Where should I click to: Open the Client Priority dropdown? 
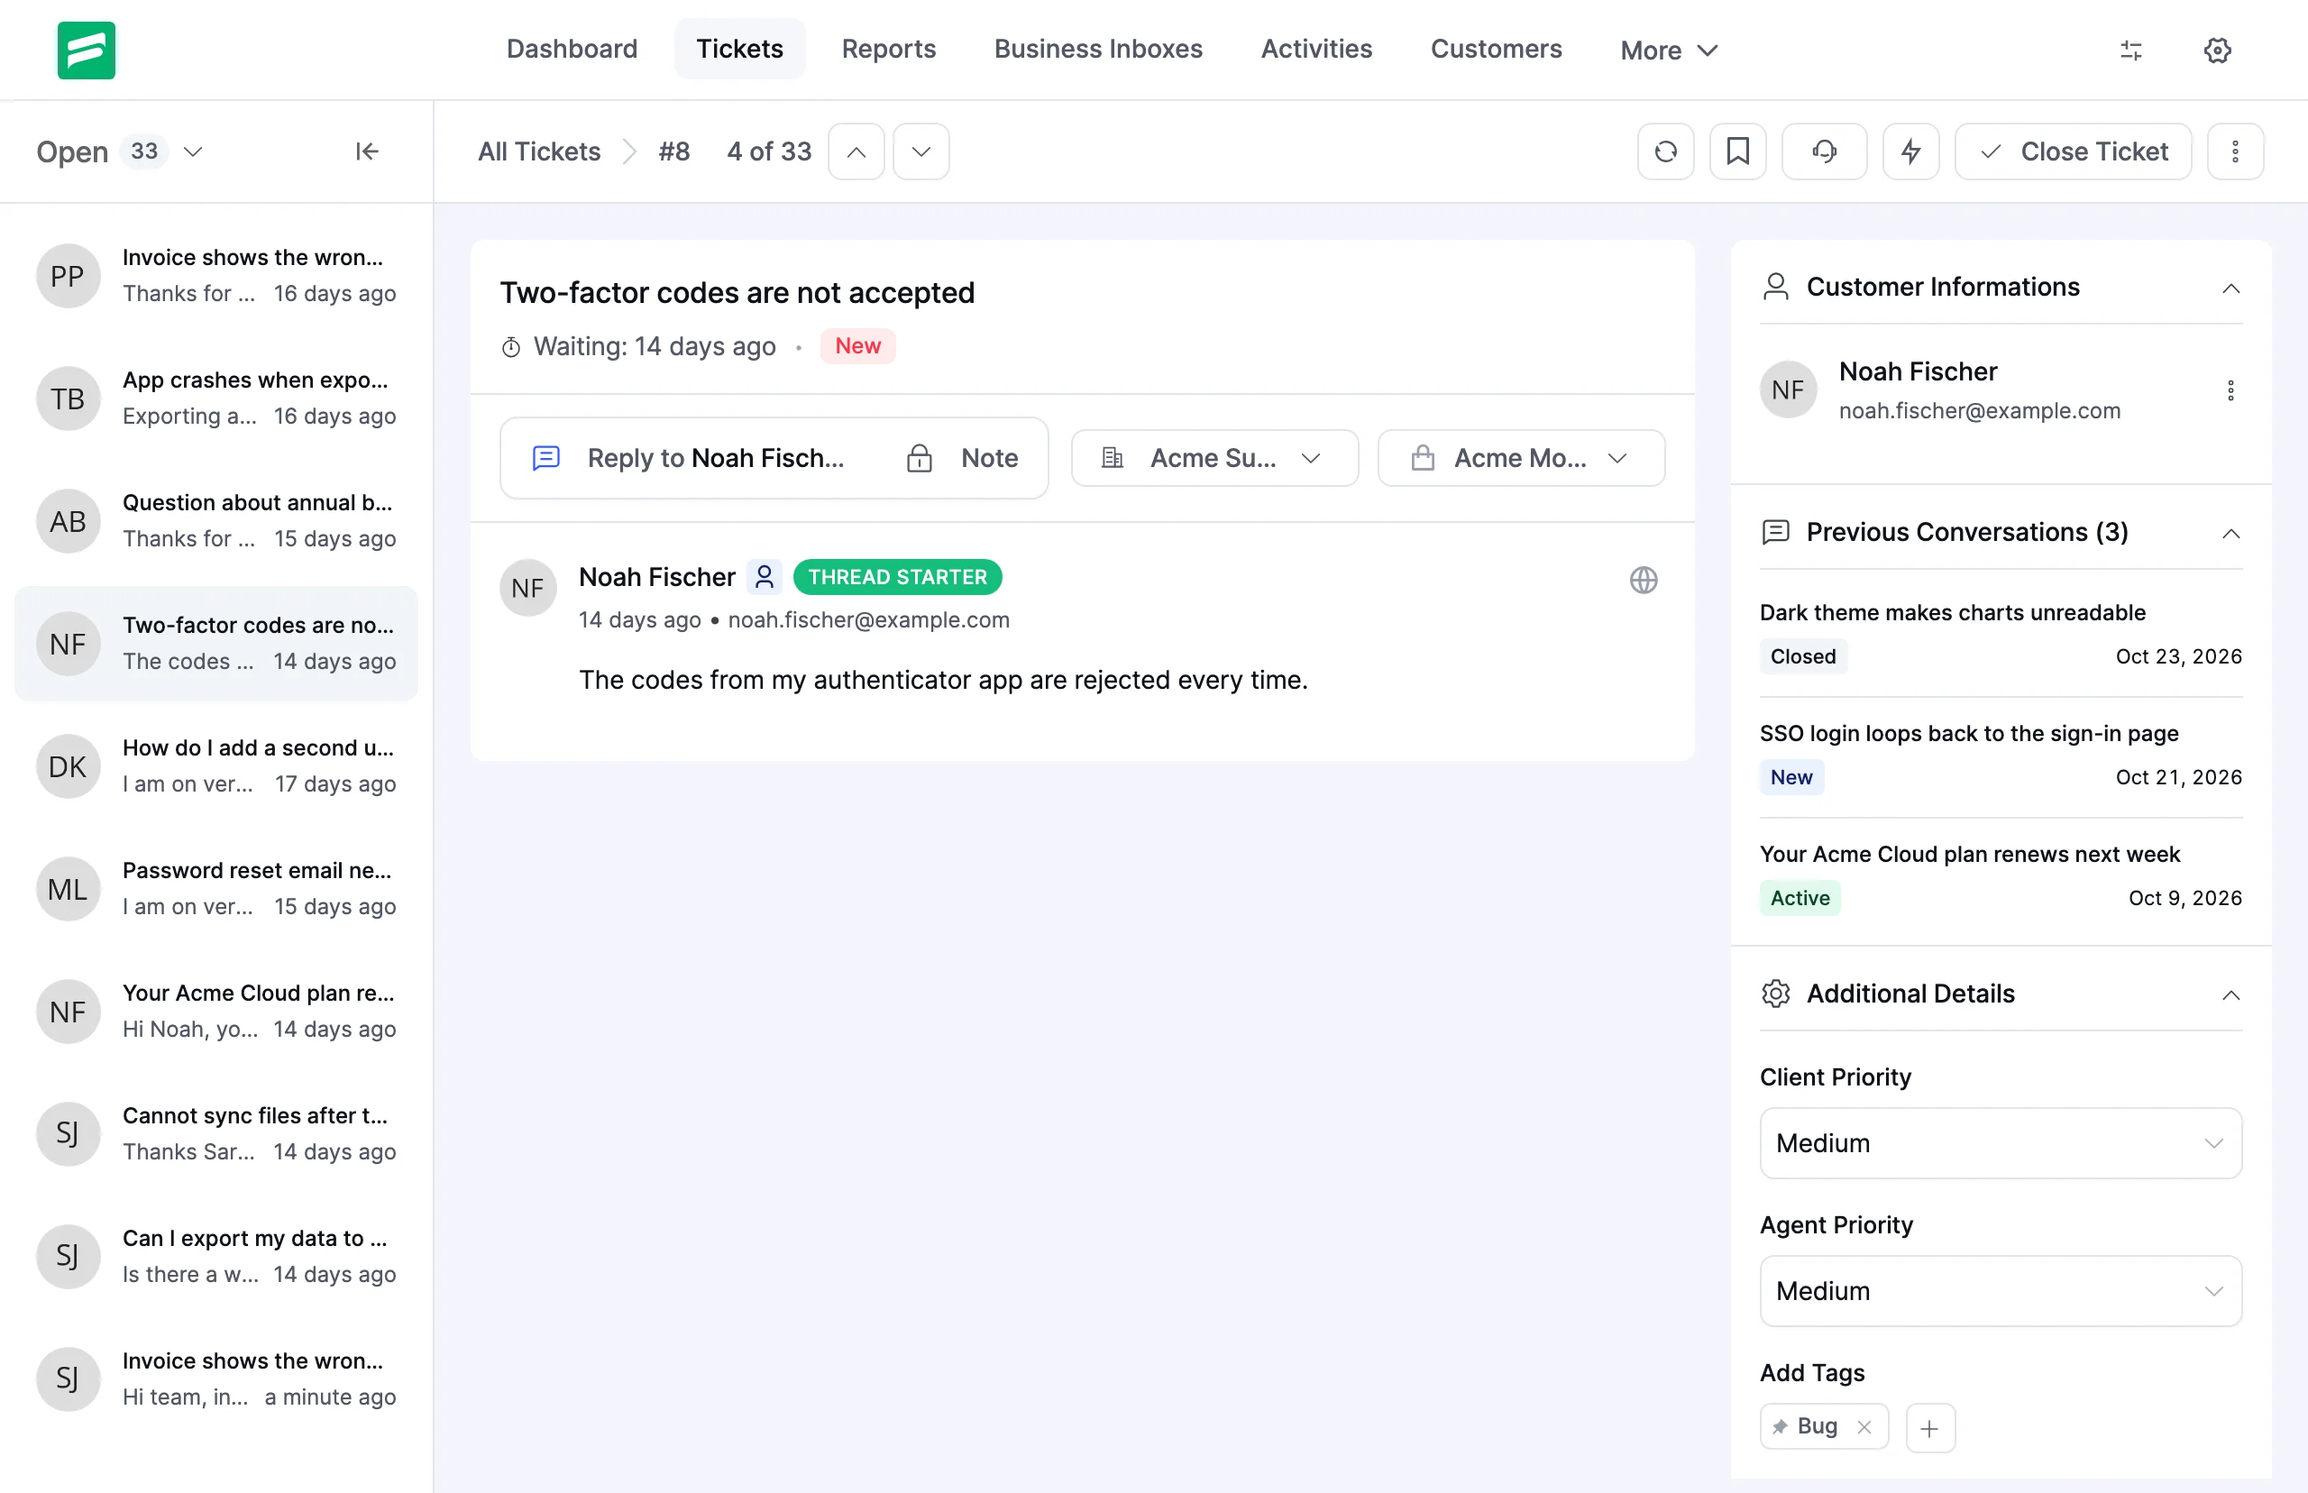[2000, 1143]
